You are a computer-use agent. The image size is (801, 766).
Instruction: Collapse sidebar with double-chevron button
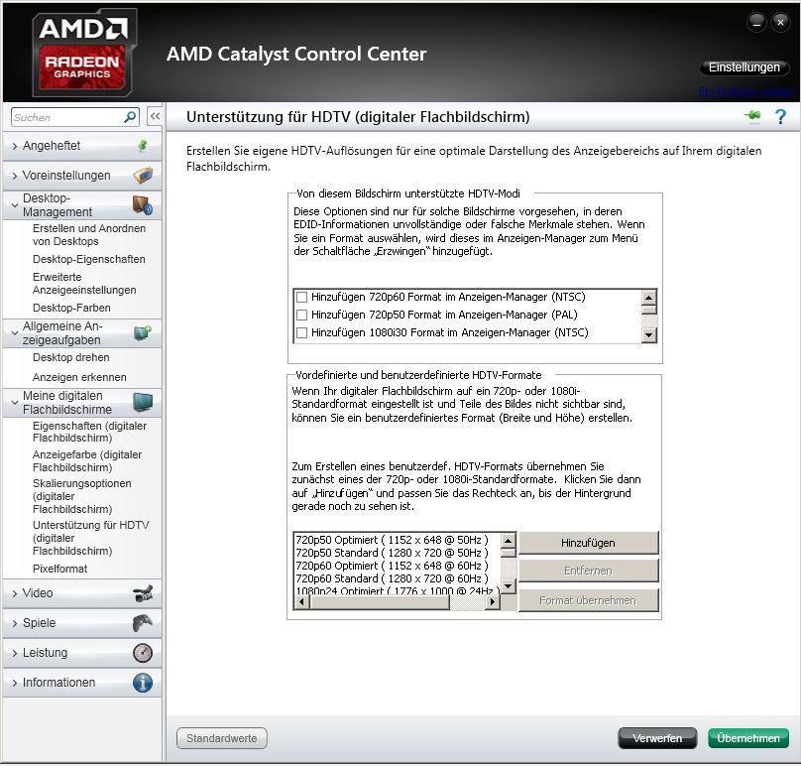coord(155,117)
